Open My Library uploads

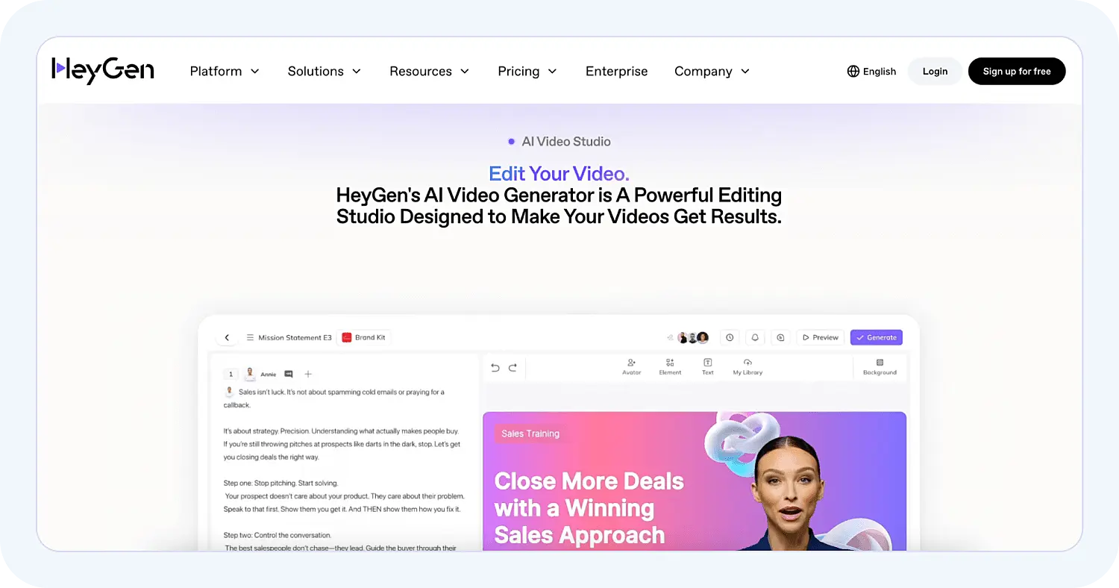pyautogui.click(x=747, y=366)
